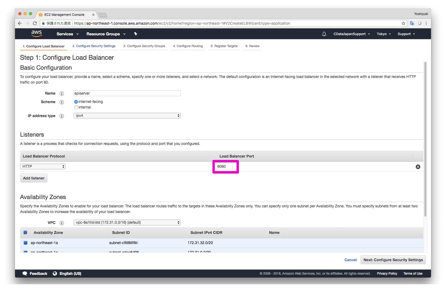Open the notifications bell
The height and width of the screenshot is (299, 446).
(x=324, y=34)
